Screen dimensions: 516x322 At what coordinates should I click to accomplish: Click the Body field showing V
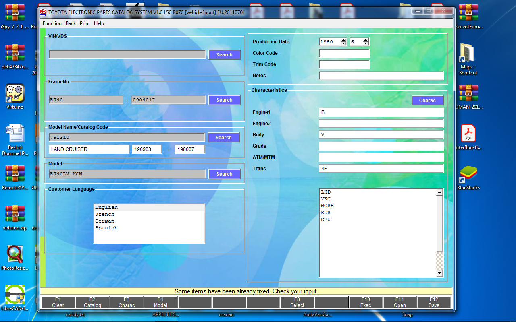click(x=381, y=135)
